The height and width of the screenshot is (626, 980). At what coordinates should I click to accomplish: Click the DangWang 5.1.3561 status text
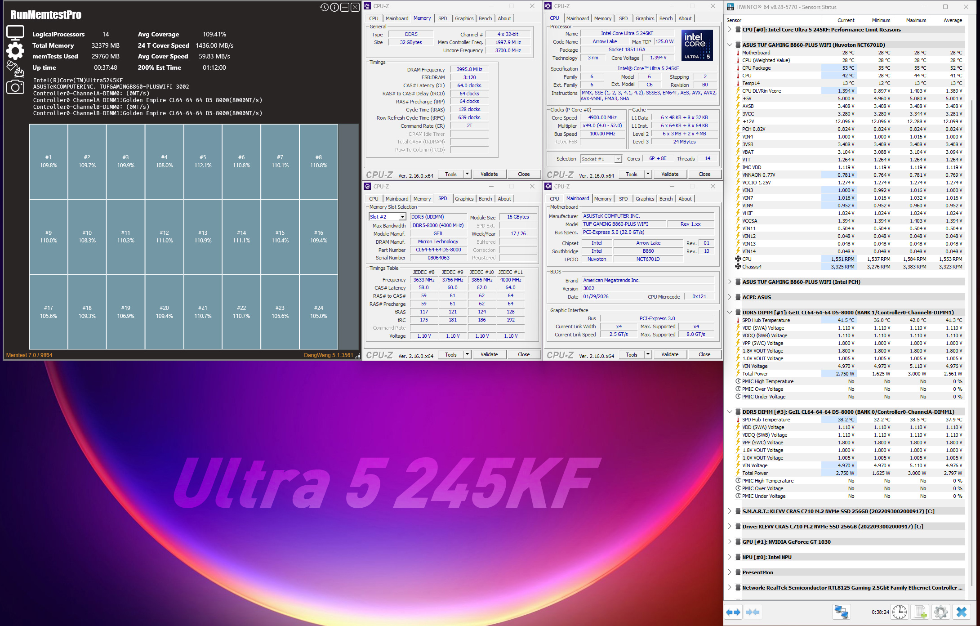pos(329,355)
